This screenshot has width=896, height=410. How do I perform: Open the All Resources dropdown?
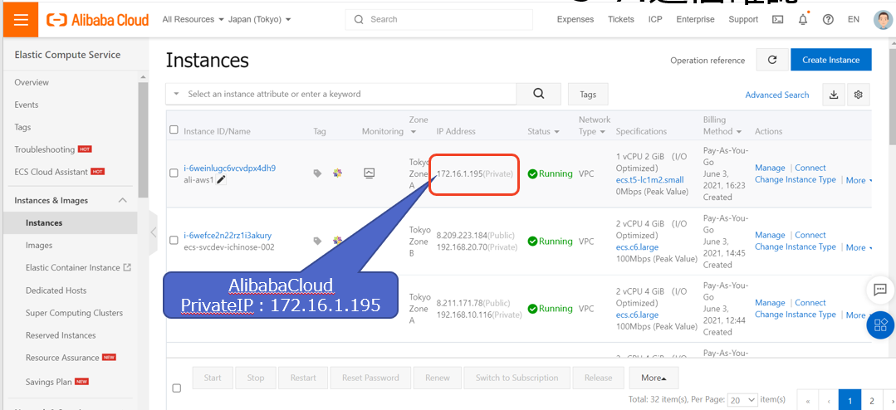[x=193, y=19]
